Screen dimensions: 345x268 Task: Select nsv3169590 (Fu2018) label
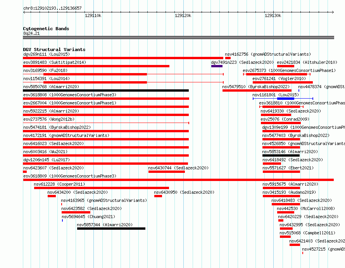tap(45, 70)
